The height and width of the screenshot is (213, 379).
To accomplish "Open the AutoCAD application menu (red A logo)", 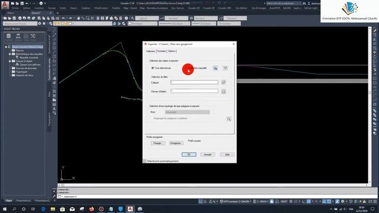I will click(x=5, y=5).
